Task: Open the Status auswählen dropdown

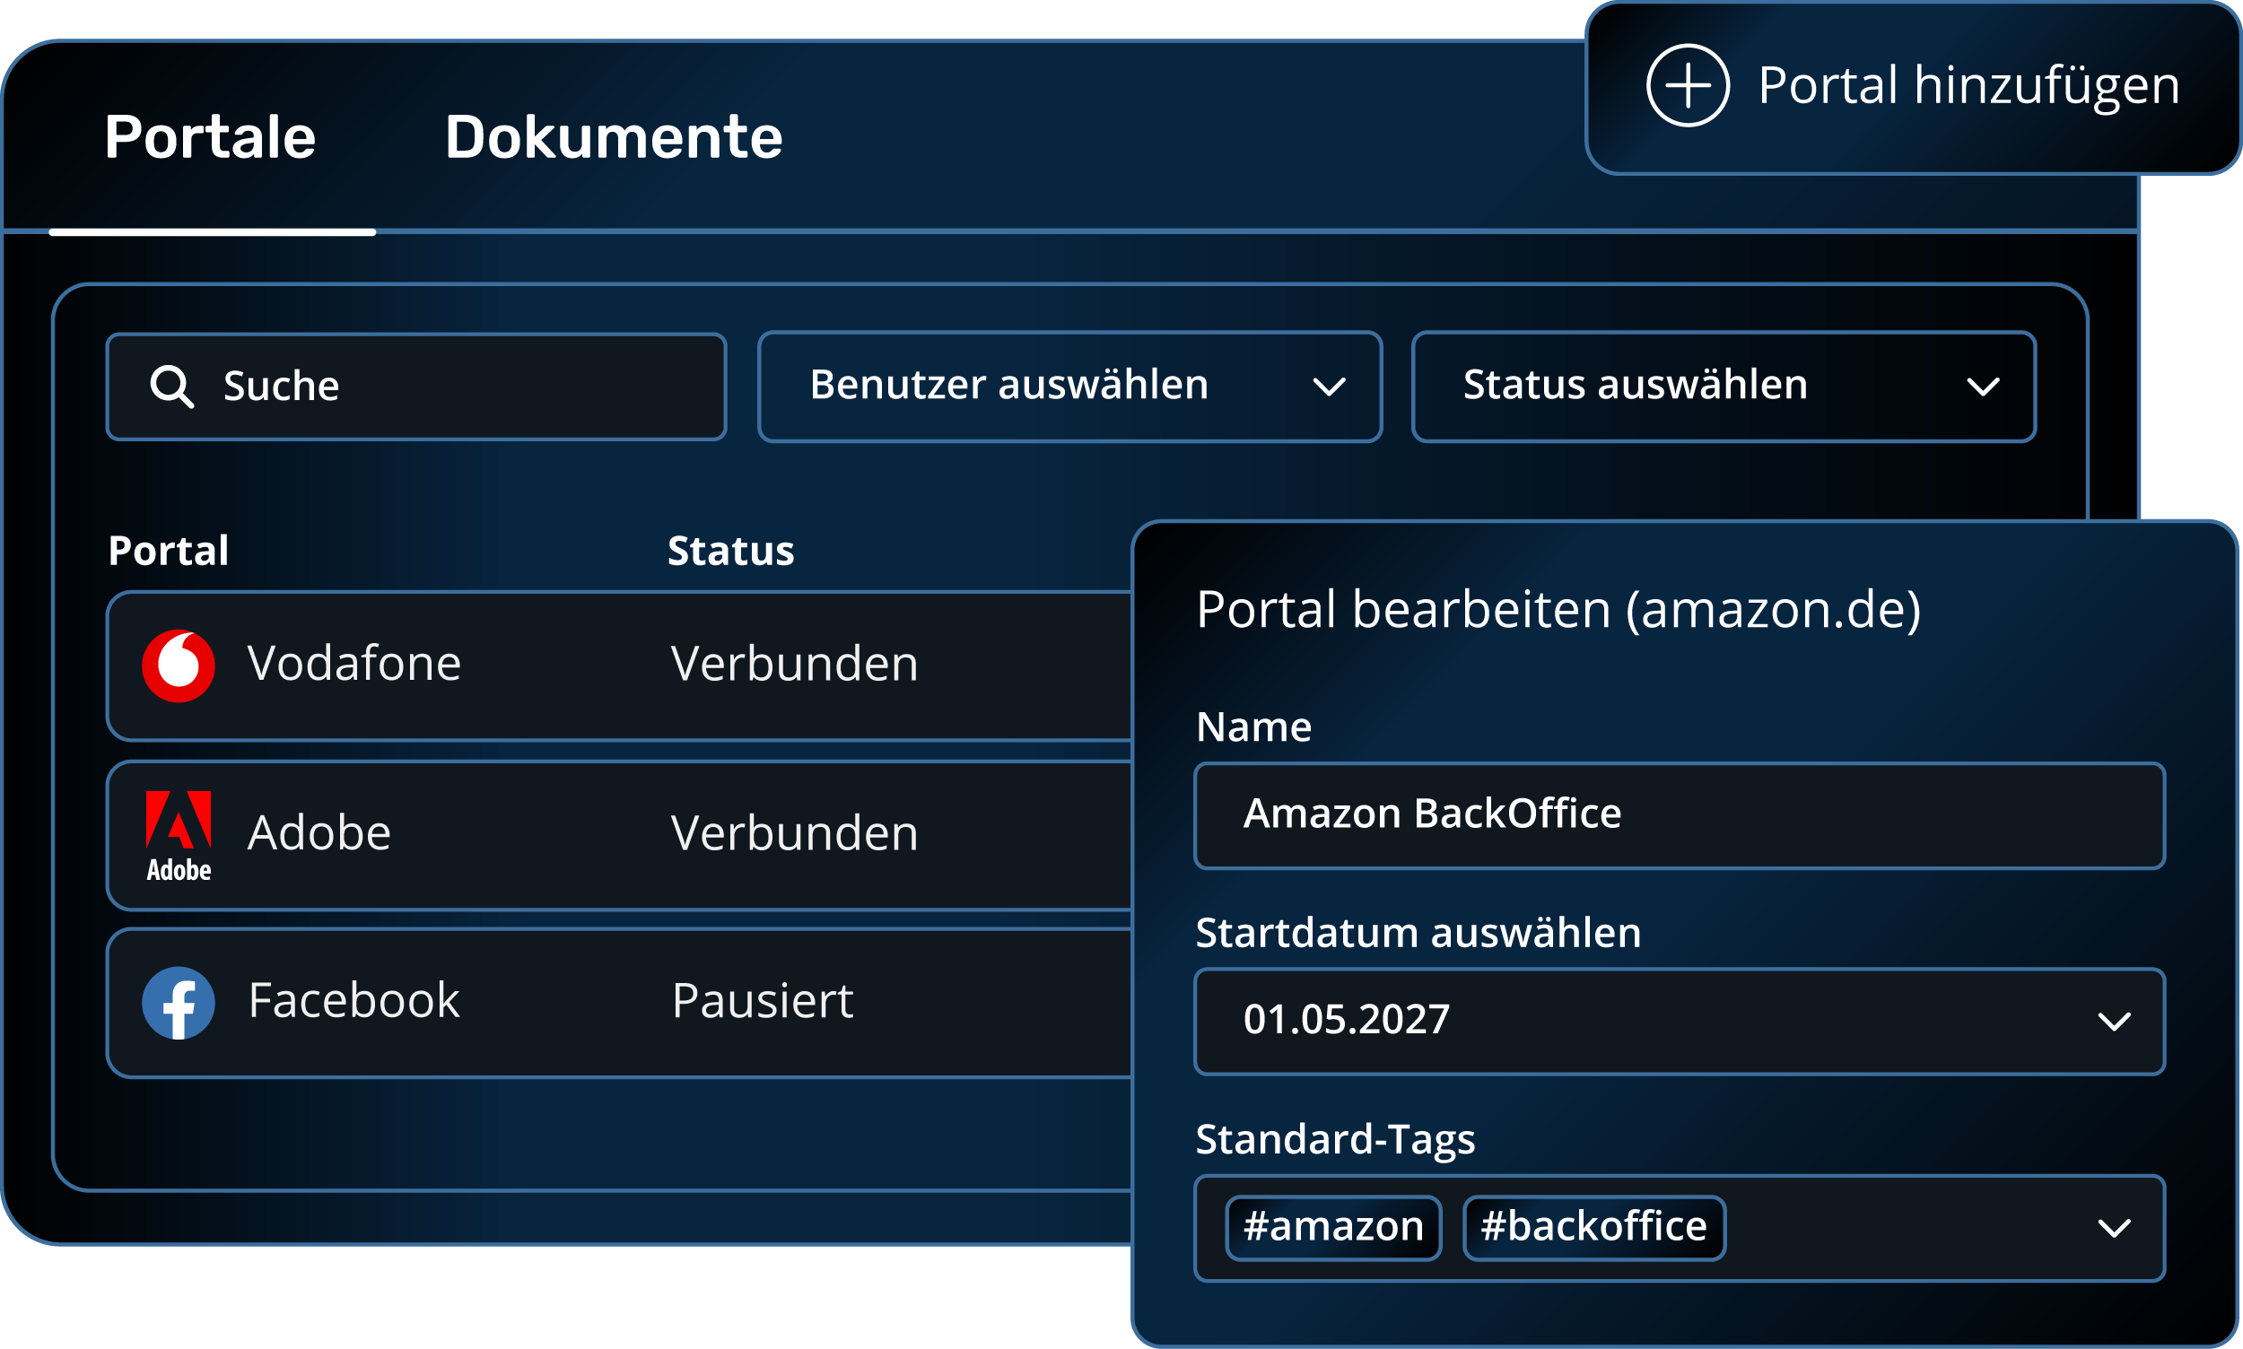Action: pyautogui.click(x=1724, y=387)
